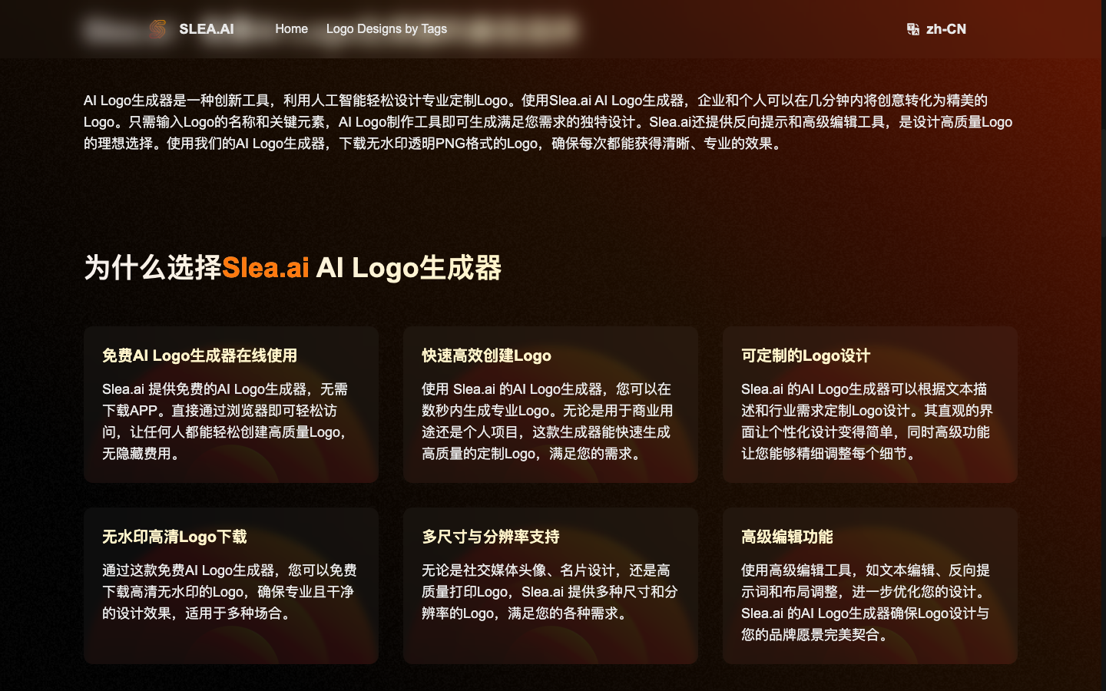Image resolution: width=1106 pixels, height=691 pixels.
Task: Open Logo Designs by Tags
Action: point(386,29)
